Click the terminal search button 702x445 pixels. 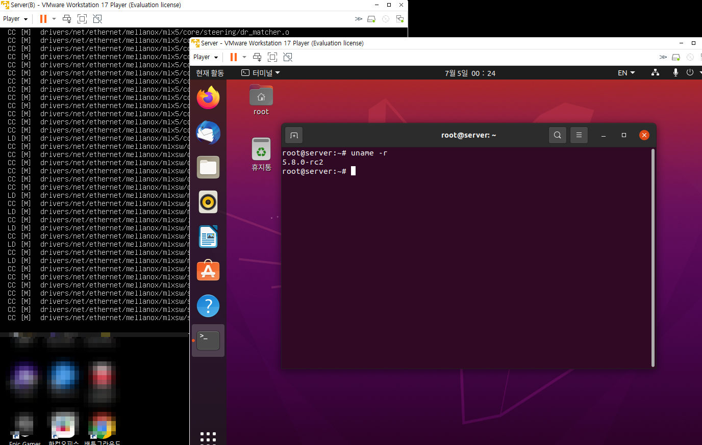pos(558,135)
